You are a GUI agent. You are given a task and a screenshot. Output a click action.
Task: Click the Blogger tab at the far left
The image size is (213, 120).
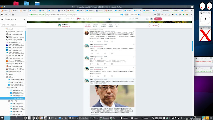click(x=4, y=10)
